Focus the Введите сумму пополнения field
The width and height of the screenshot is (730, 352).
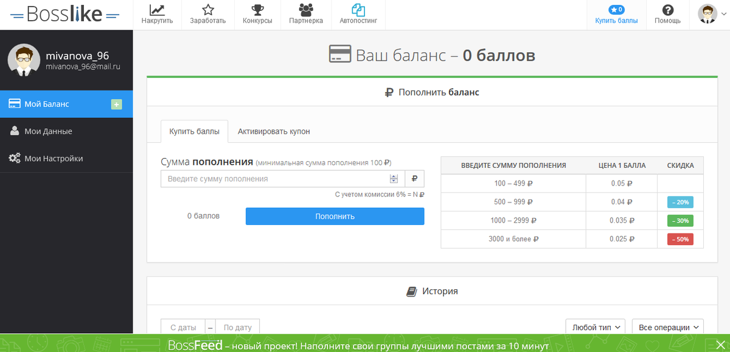[282, 179]
